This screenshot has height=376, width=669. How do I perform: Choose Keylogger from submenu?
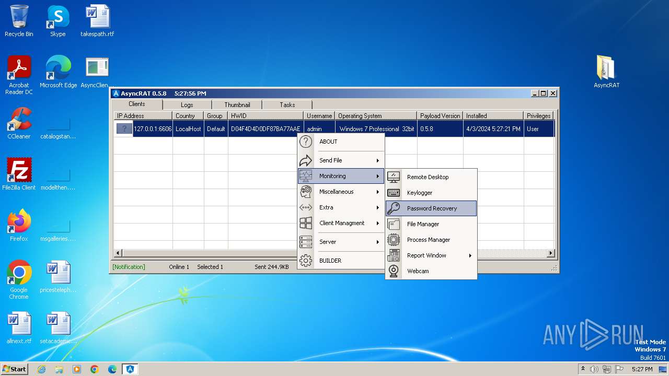tap(431, 193)
